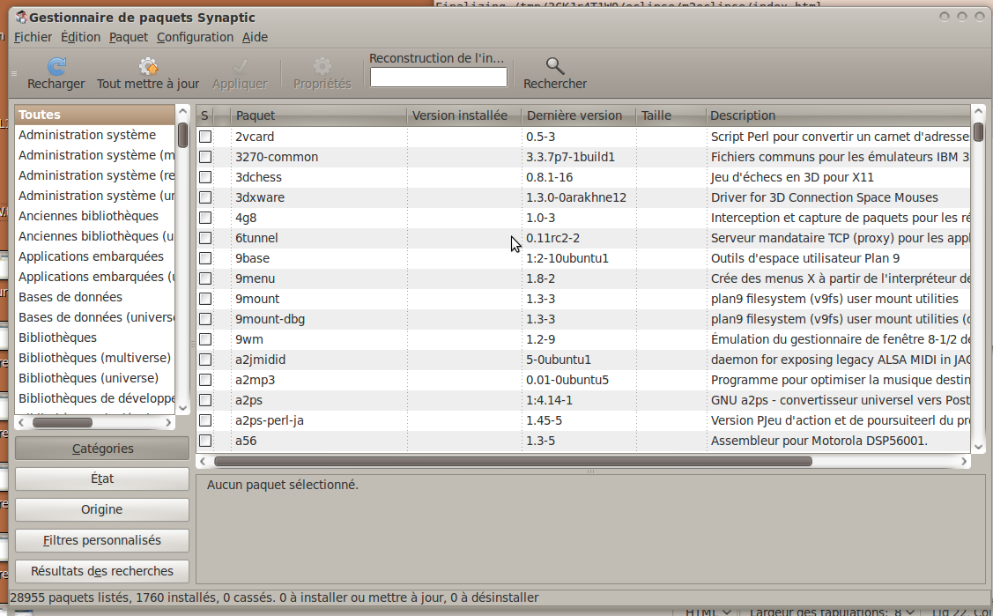
Task: Mark the 9menu checkbox
Action: [x=205, y=278]
